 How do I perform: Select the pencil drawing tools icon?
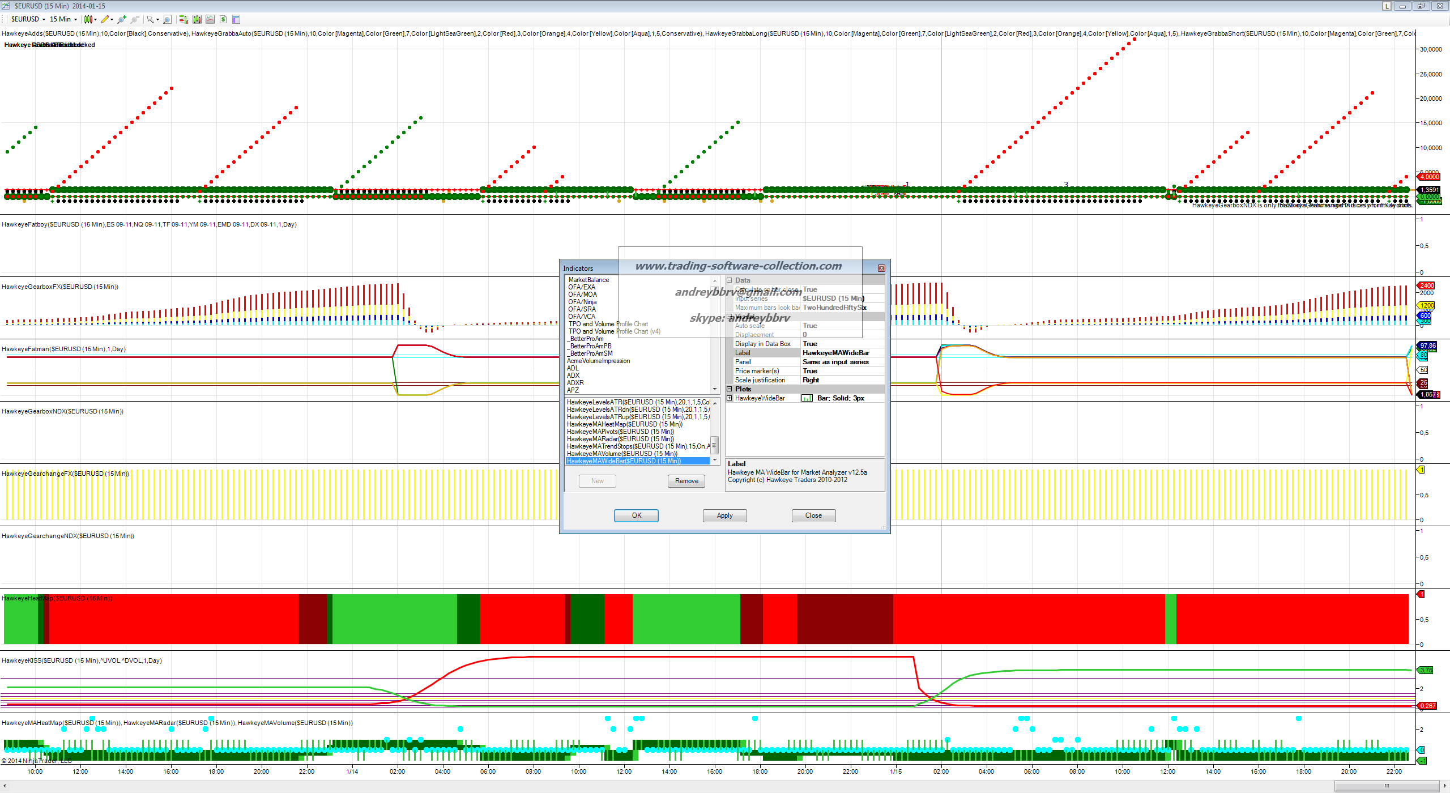coord(106,19)
